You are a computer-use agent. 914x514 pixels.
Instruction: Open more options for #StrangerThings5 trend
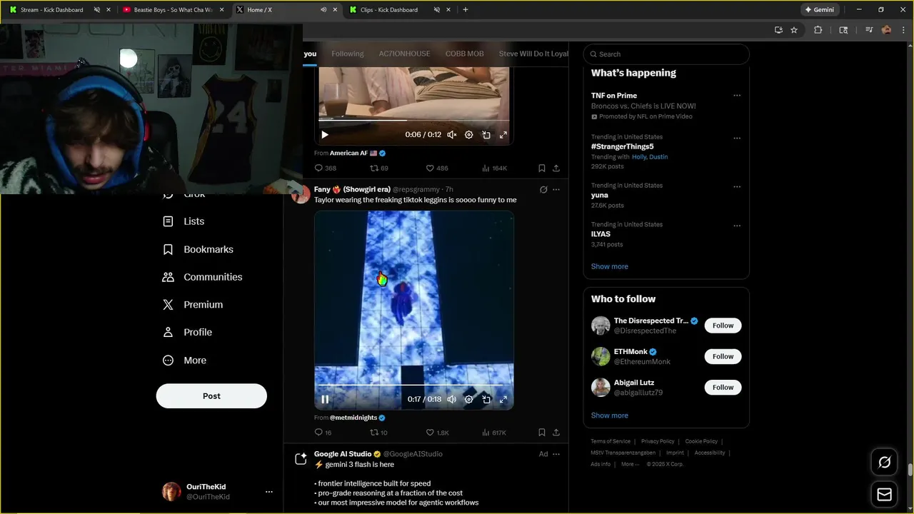(x=737, y=138)
